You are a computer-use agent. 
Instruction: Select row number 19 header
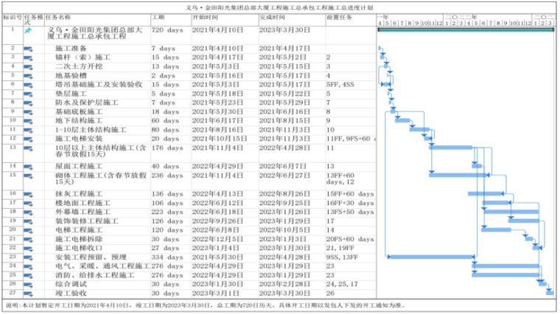[13, 220]
